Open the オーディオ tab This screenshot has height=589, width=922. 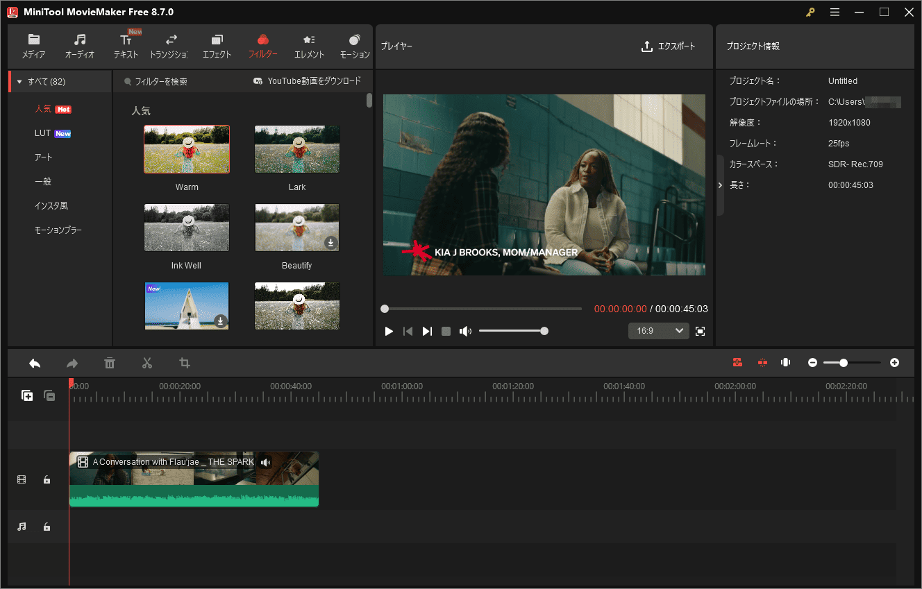[x=80, y=46]
